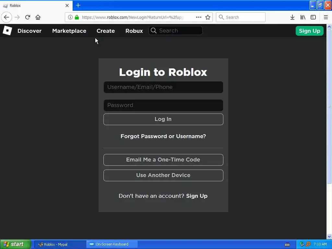Screen dimensions: 332x249
Task: Show site information icon in address bar
Action: click(70, 17)
